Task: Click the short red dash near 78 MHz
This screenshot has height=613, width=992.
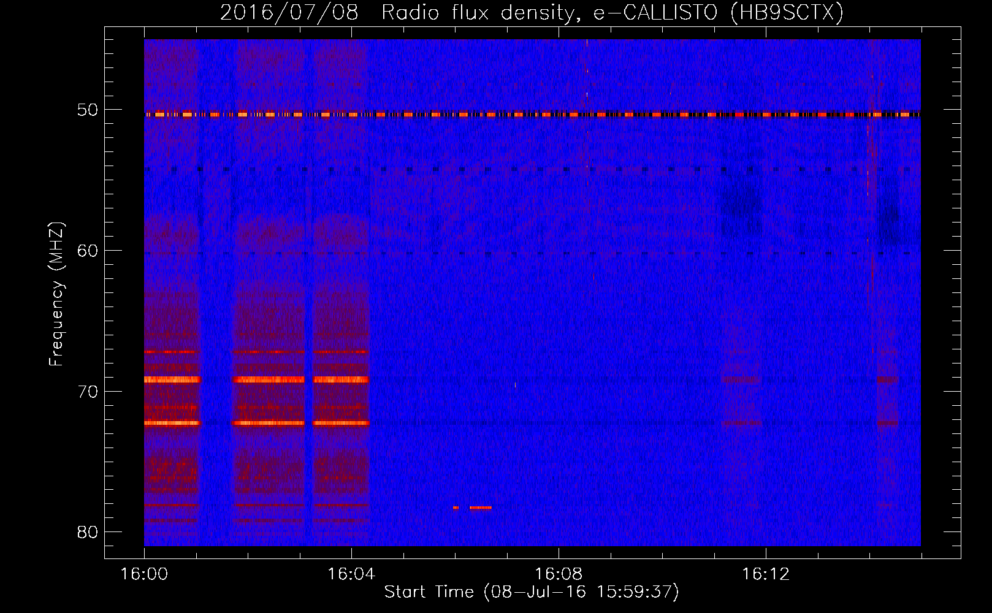Action: click(480, 508)
